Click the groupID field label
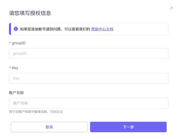Viewport: 178px width, 139px height. click(x=19, y=43)
